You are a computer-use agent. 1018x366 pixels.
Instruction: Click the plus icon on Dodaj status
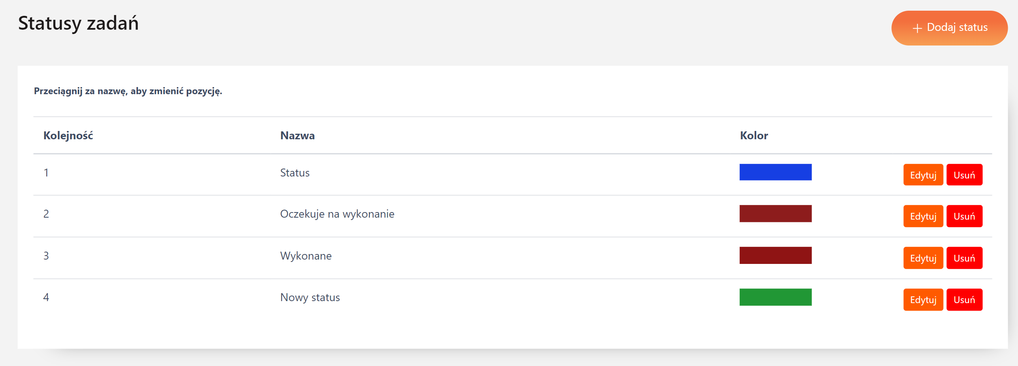point(917,28)
